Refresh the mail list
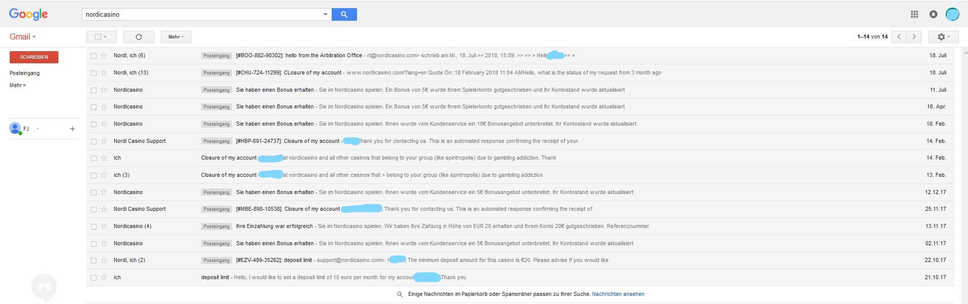Viewport: 968px width, 304px height. coord(139,36)
